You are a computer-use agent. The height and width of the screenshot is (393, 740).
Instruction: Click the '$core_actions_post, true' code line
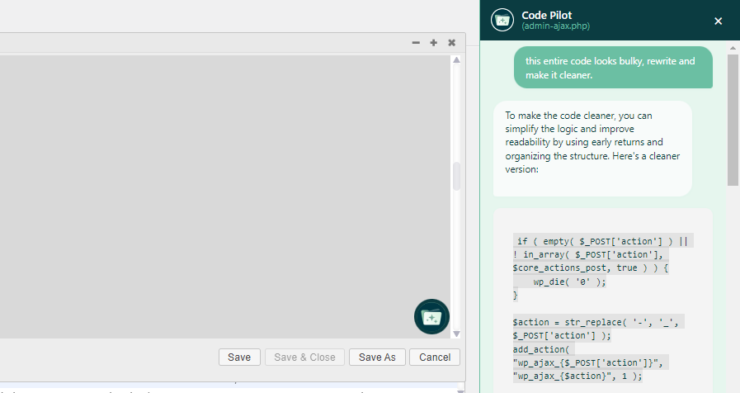click(591, 268)
